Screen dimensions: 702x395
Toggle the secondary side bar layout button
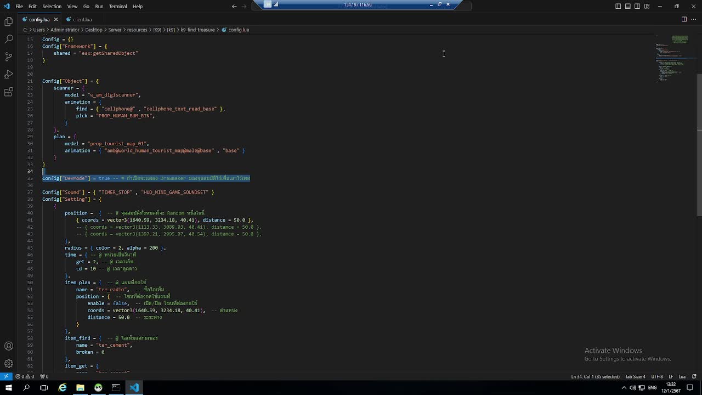[x=637, y=6]
